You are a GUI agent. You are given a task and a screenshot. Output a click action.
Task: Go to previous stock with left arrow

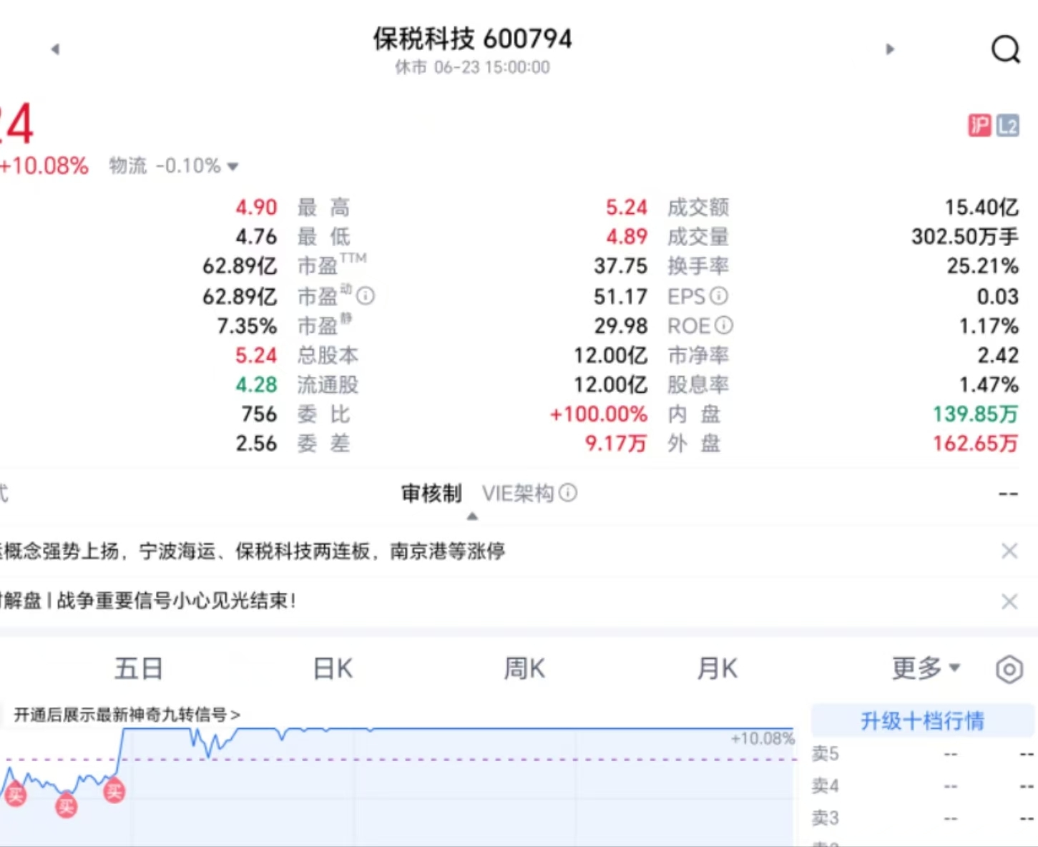pyautogui.click(x=55, y=49)
